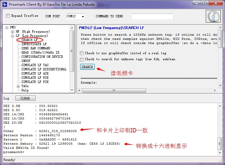
Task: Click right arrow of description horizontal scrollbar
Action: pos(215,90)
